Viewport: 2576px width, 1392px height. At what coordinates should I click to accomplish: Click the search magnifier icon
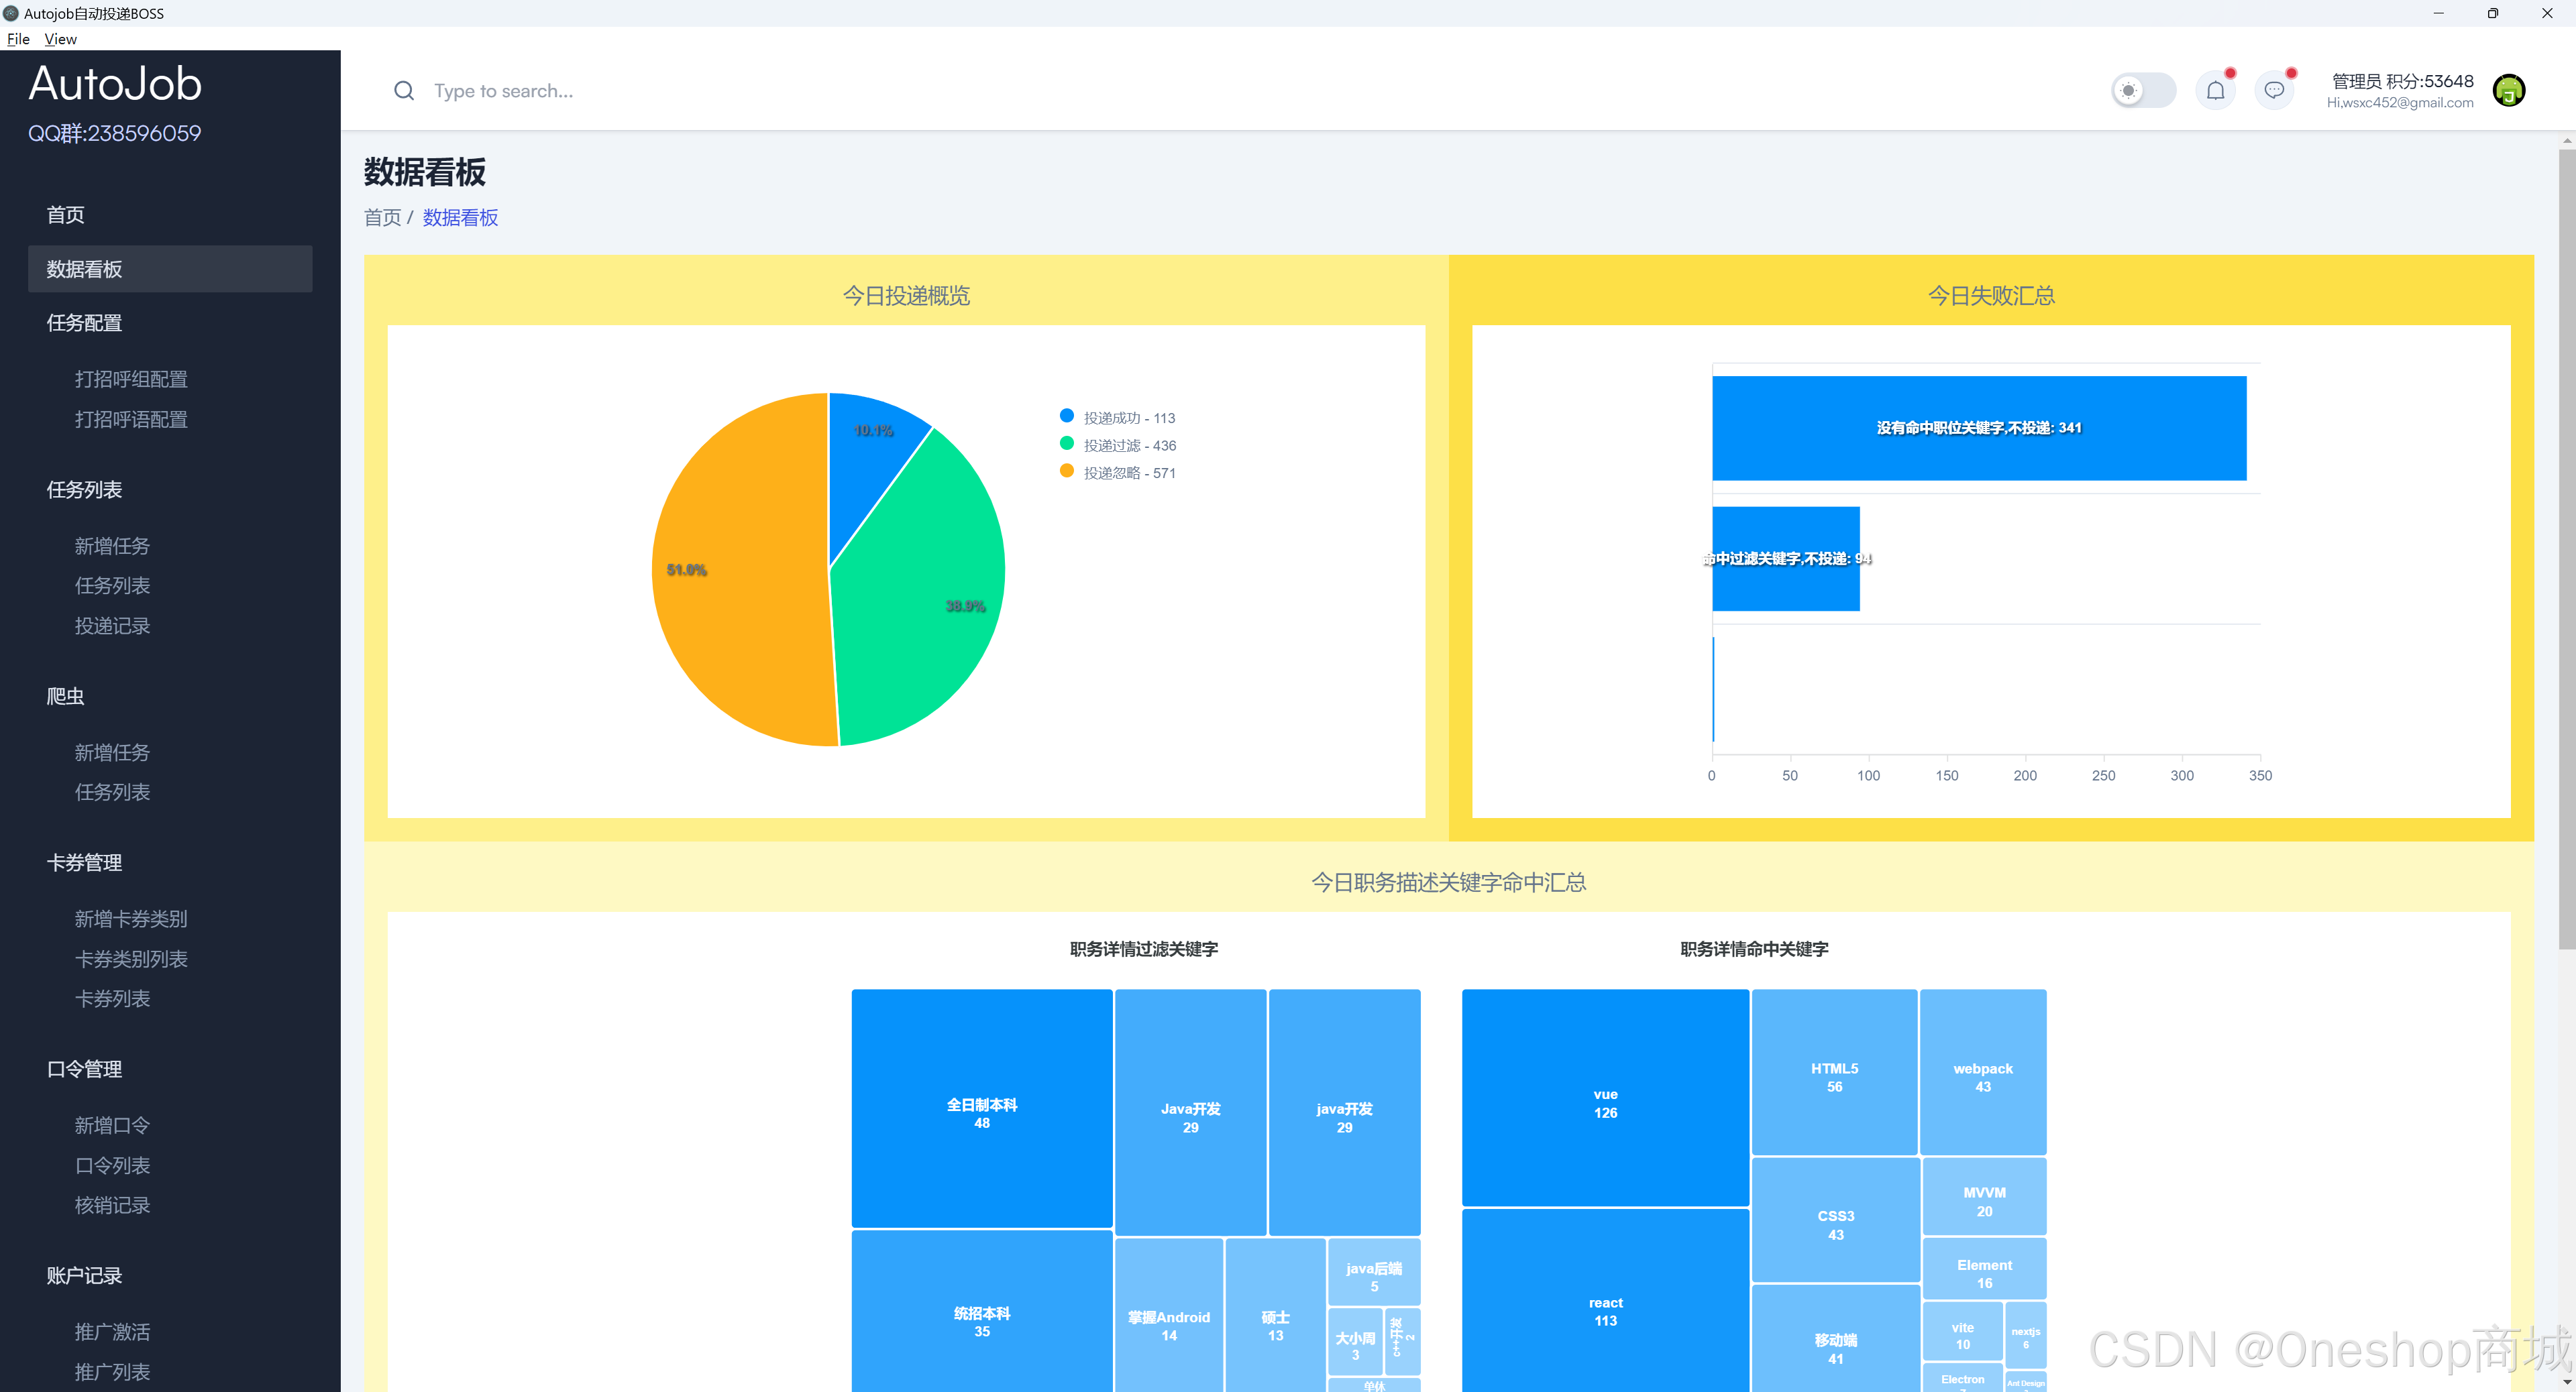coord(403,91)
